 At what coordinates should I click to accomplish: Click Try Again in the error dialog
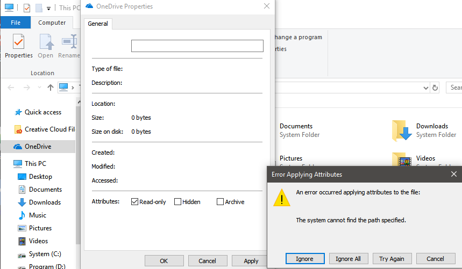pos(392,259)
